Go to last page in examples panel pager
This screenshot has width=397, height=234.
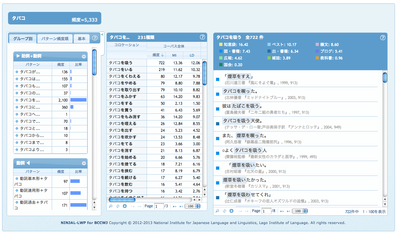(x=288, y=211)
